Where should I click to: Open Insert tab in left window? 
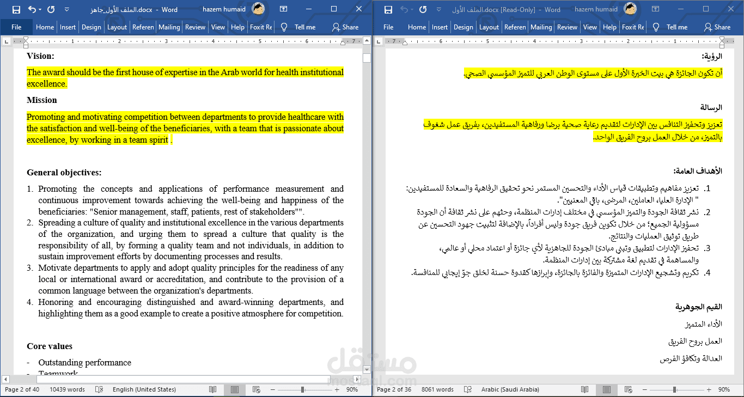tap(68, 27)
